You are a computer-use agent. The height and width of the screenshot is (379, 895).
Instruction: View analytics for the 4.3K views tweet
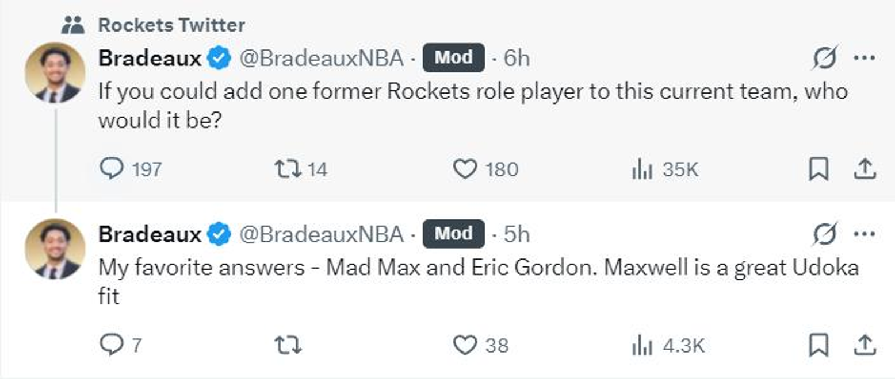pos(642,345)
